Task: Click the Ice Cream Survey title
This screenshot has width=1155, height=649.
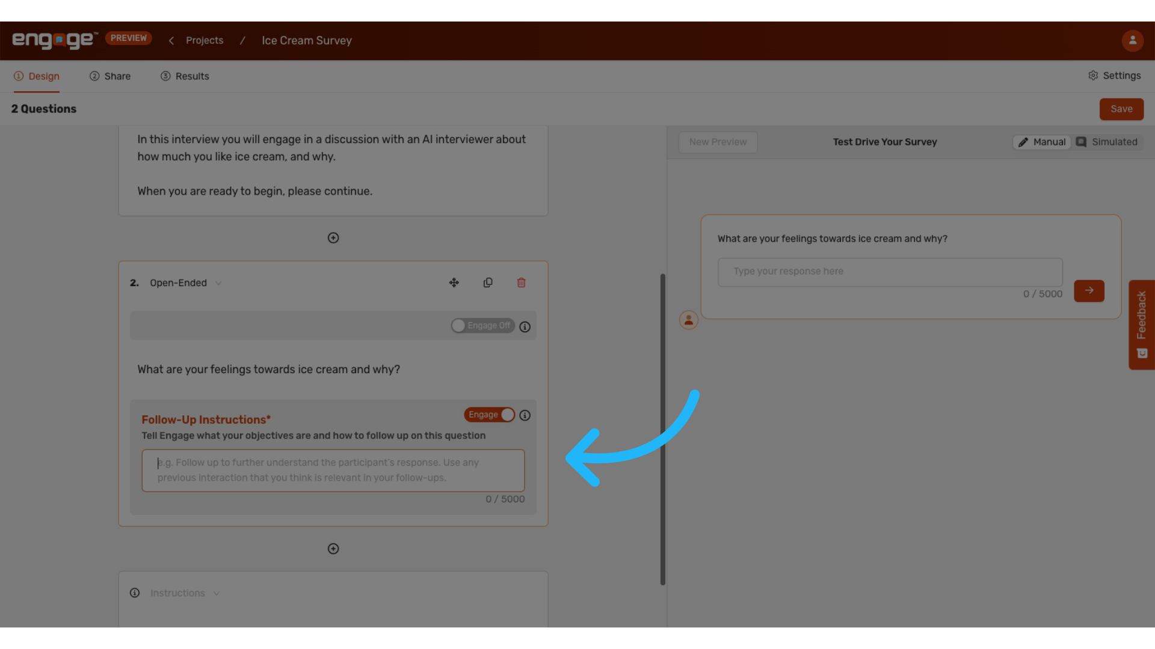Action: [307, 40]
